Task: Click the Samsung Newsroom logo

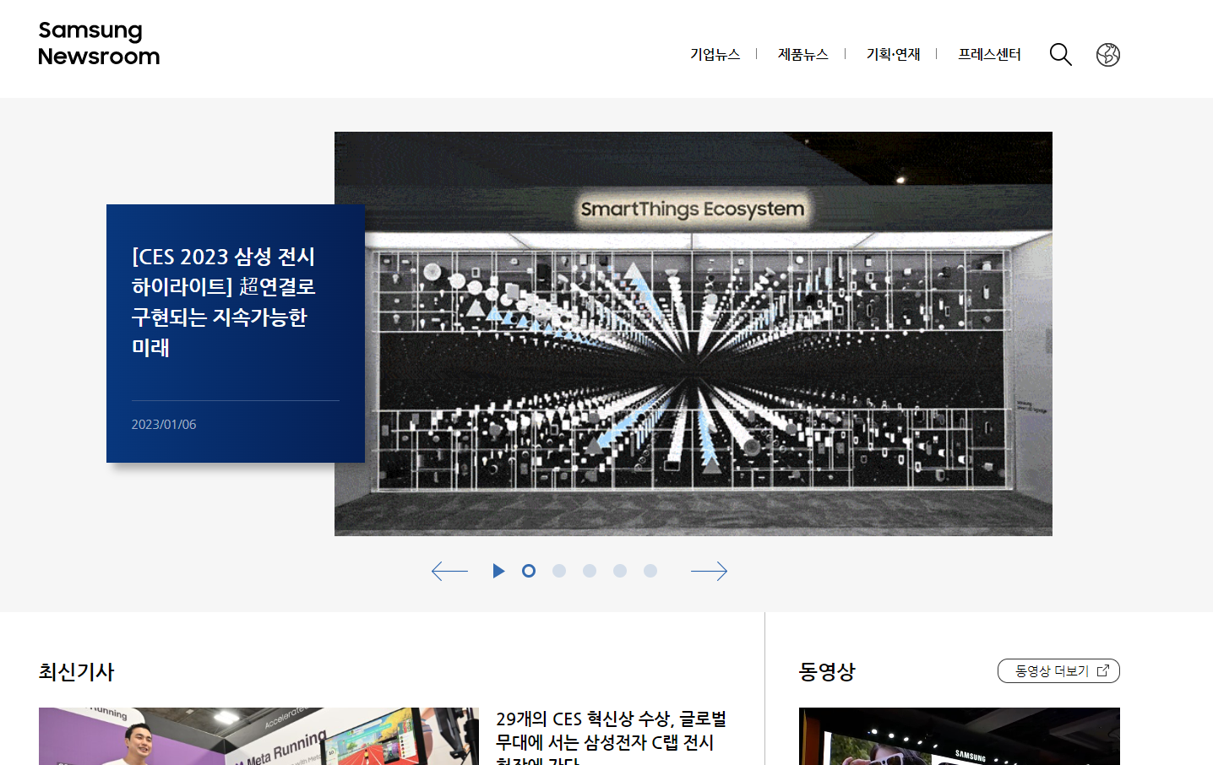Action: (99, 44)
